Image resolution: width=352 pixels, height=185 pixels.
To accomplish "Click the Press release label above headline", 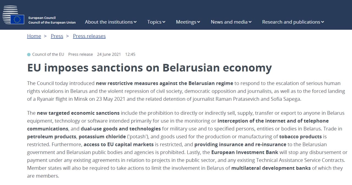I will point(81,54).
